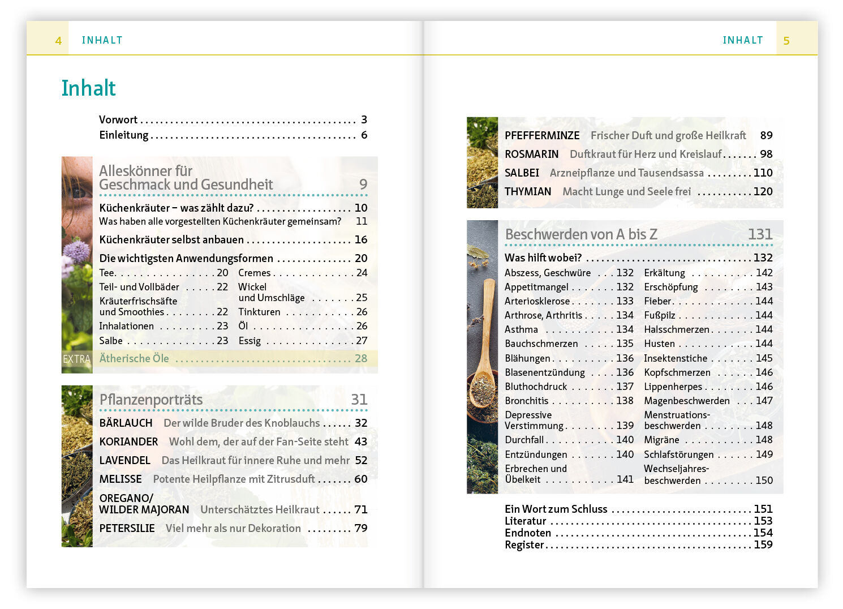Select the PETERSILIE entry

tap(127, 529)
